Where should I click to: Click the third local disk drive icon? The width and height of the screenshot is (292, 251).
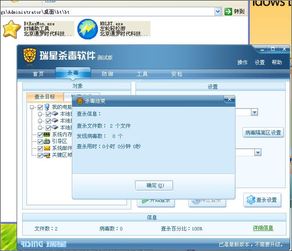55,128
